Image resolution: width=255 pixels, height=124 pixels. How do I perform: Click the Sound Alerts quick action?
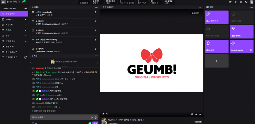tap(241, 46)
